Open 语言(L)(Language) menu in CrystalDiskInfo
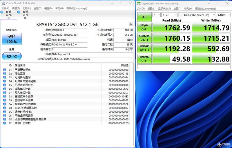 pos(77,8)
